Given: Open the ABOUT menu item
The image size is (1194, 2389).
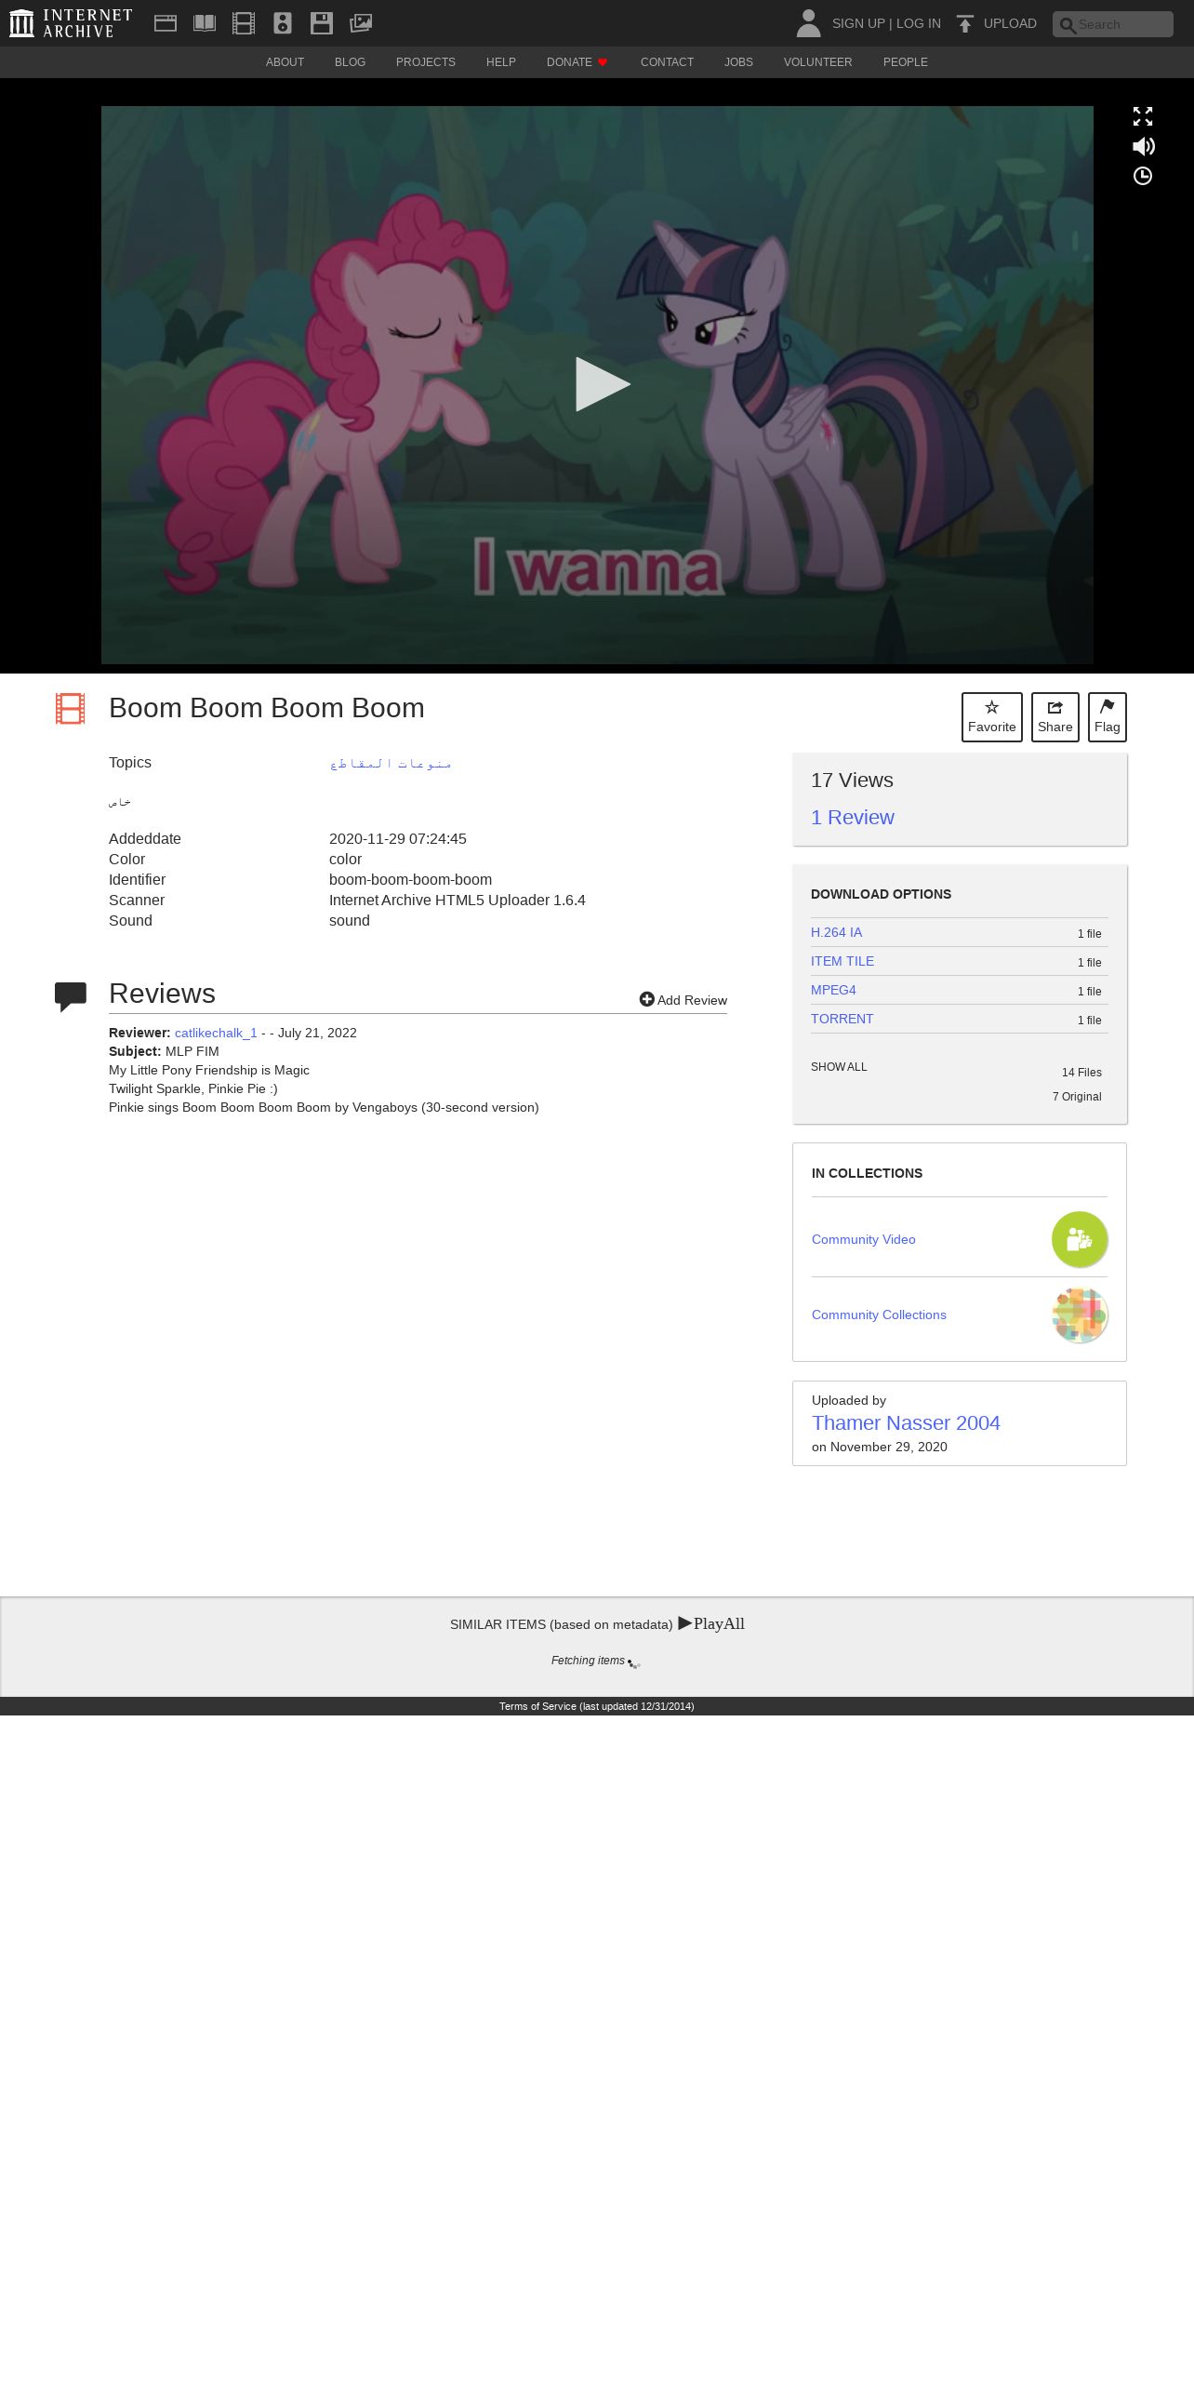Looking at the screenshot, I should pyautogui.click(x=285, y=62).
